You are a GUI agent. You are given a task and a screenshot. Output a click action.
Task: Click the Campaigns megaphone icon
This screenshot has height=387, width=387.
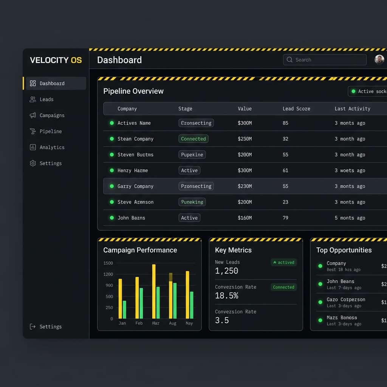(33, 115)
